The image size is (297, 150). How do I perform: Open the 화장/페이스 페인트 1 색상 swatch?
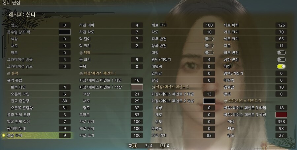[137, 87]
